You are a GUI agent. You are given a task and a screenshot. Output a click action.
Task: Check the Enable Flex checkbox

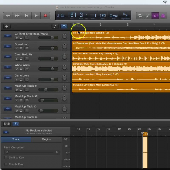point(6,164)
